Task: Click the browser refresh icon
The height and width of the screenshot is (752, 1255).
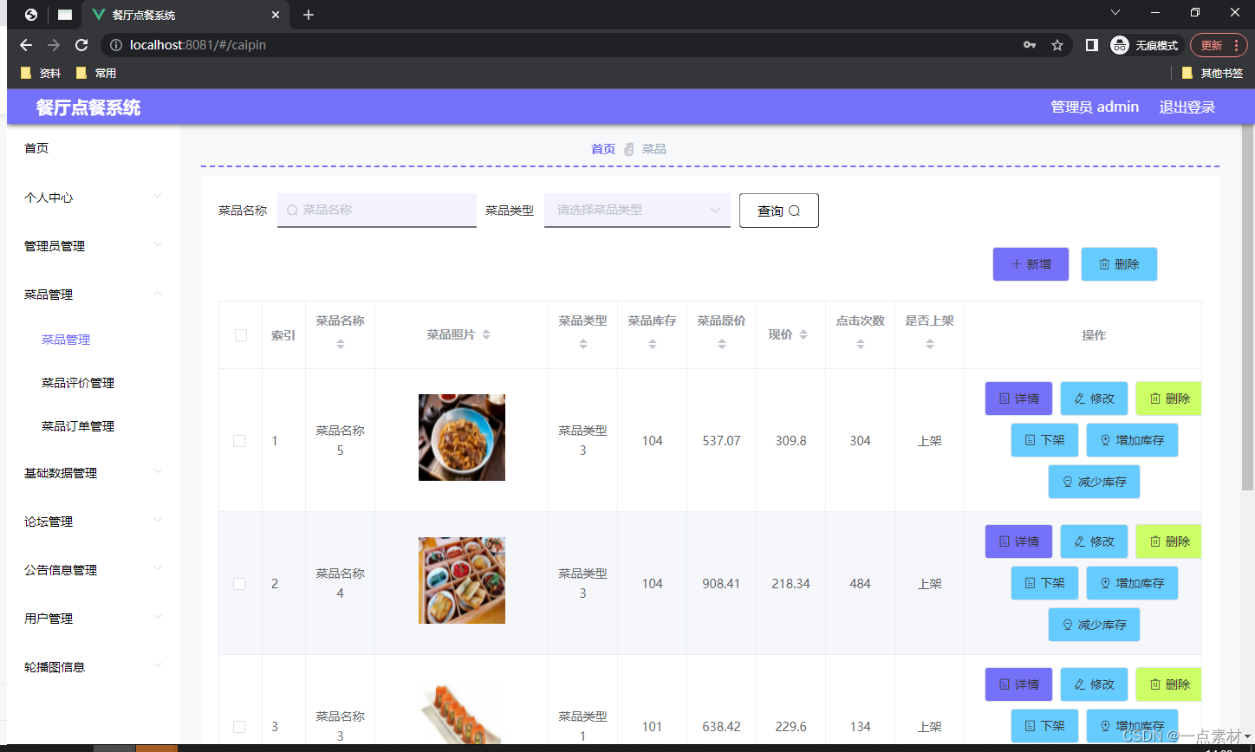Action: click(x=81, y=44)
